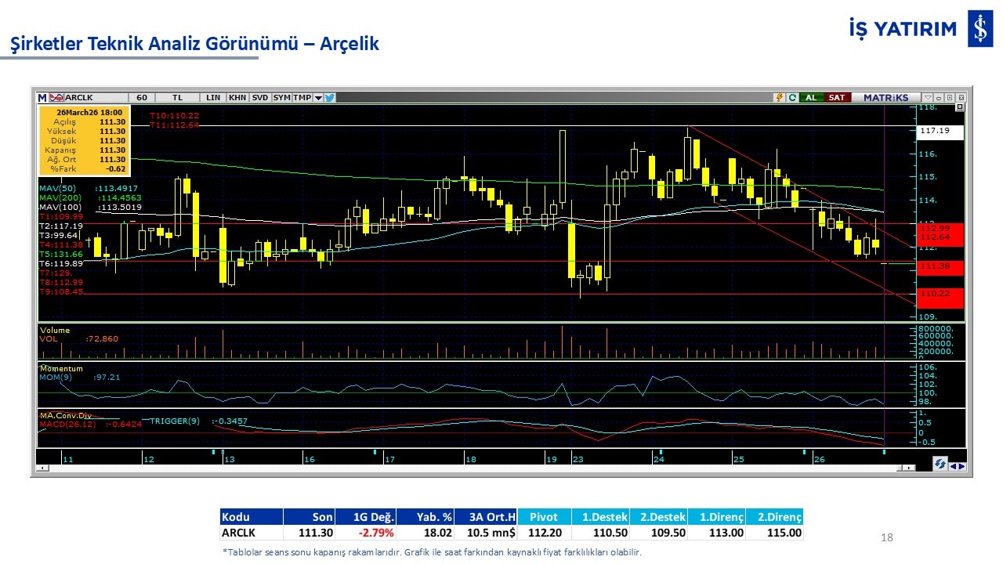Click the ARCLK symbol field

pyautogui.click(x=79, y=98)
